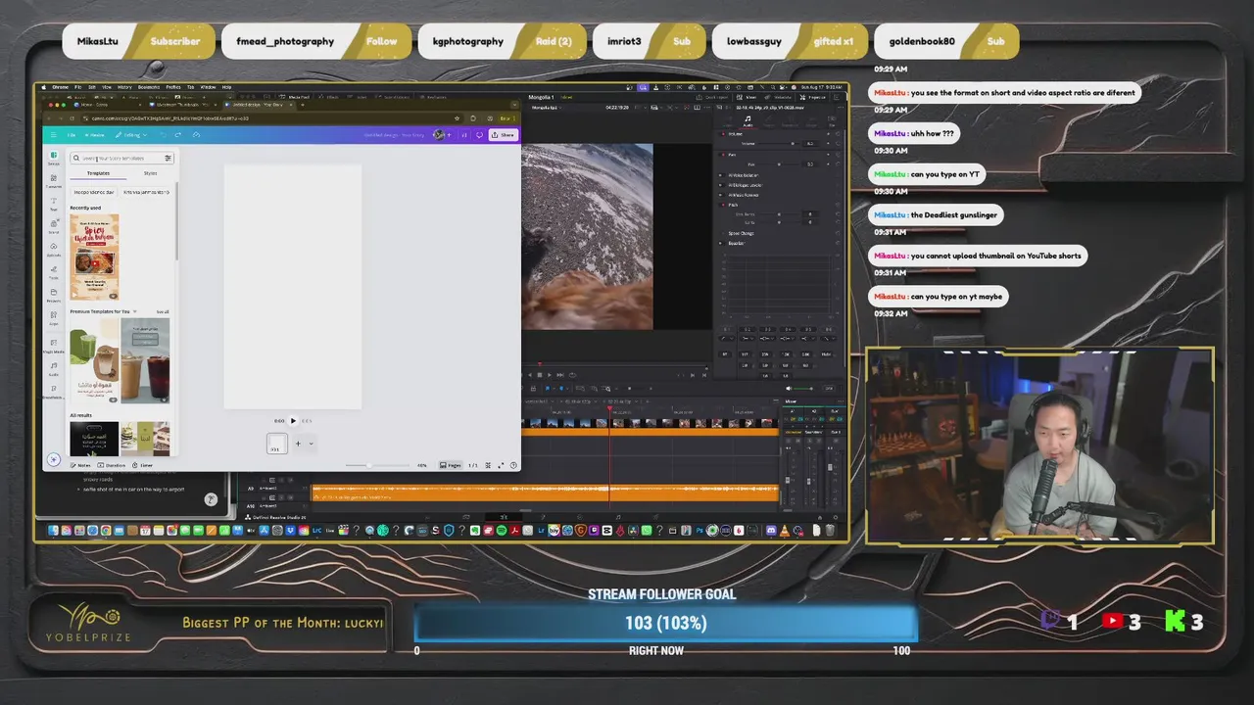Enable AI Music Remixer in inspector

click(720, 195)
